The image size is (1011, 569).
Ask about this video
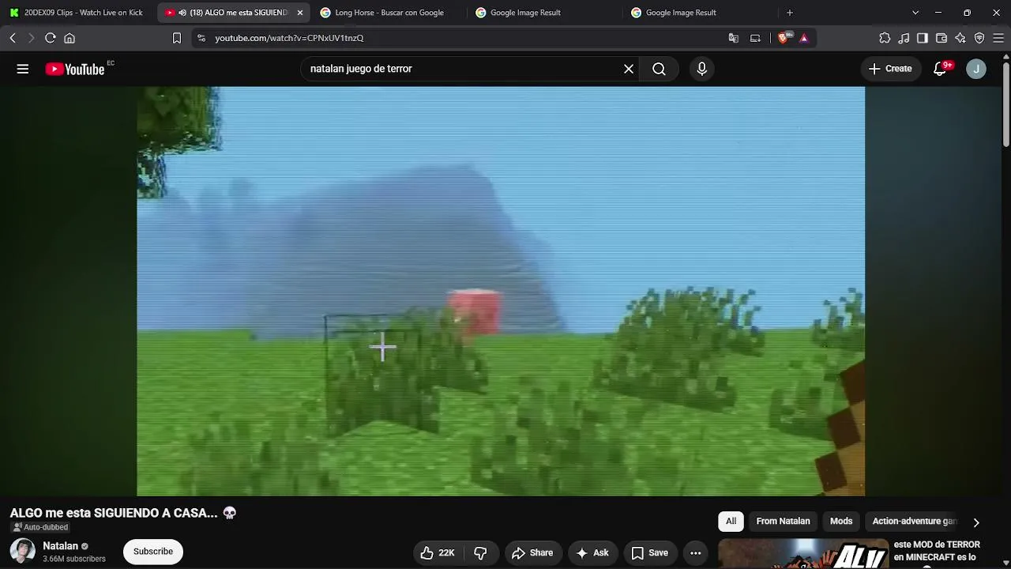592,553
